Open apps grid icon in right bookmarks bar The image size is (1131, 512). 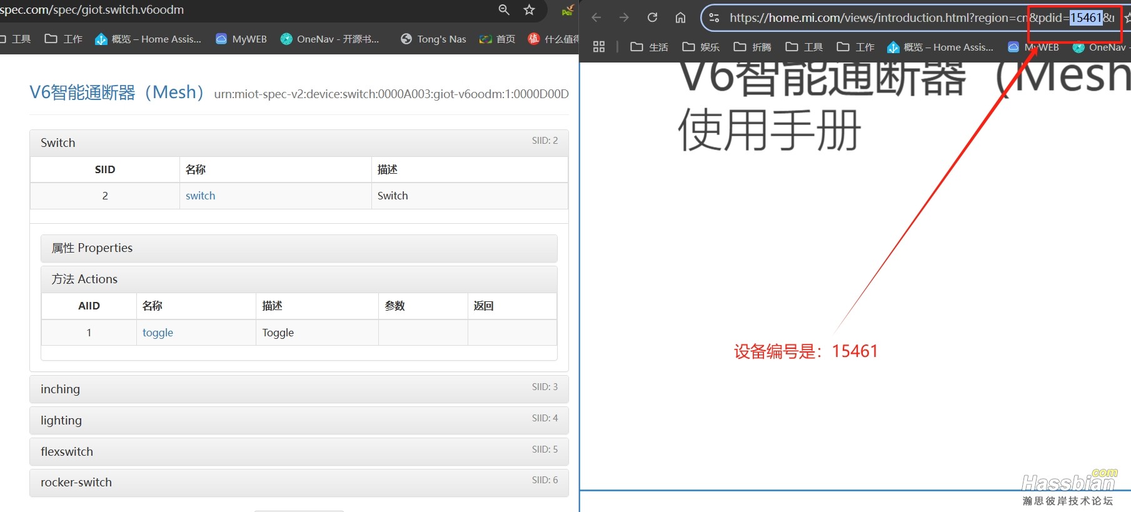599,47
